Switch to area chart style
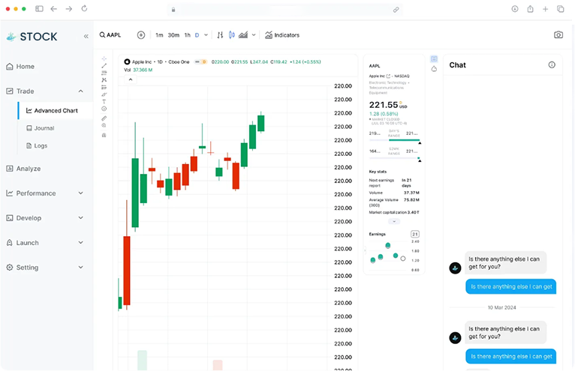 point(243,35)
